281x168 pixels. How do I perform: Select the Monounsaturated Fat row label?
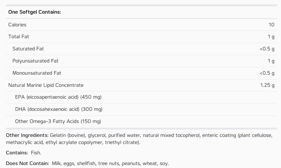37,73
